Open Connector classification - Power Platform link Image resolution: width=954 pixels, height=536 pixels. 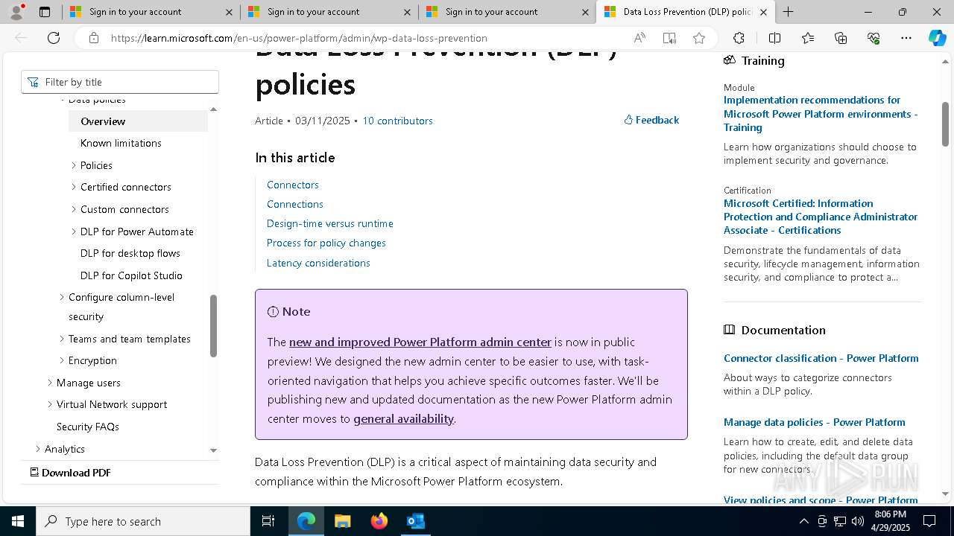(821, 358)
